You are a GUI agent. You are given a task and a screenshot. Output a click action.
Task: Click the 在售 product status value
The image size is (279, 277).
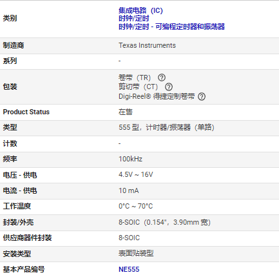click(x=126, y=112)
